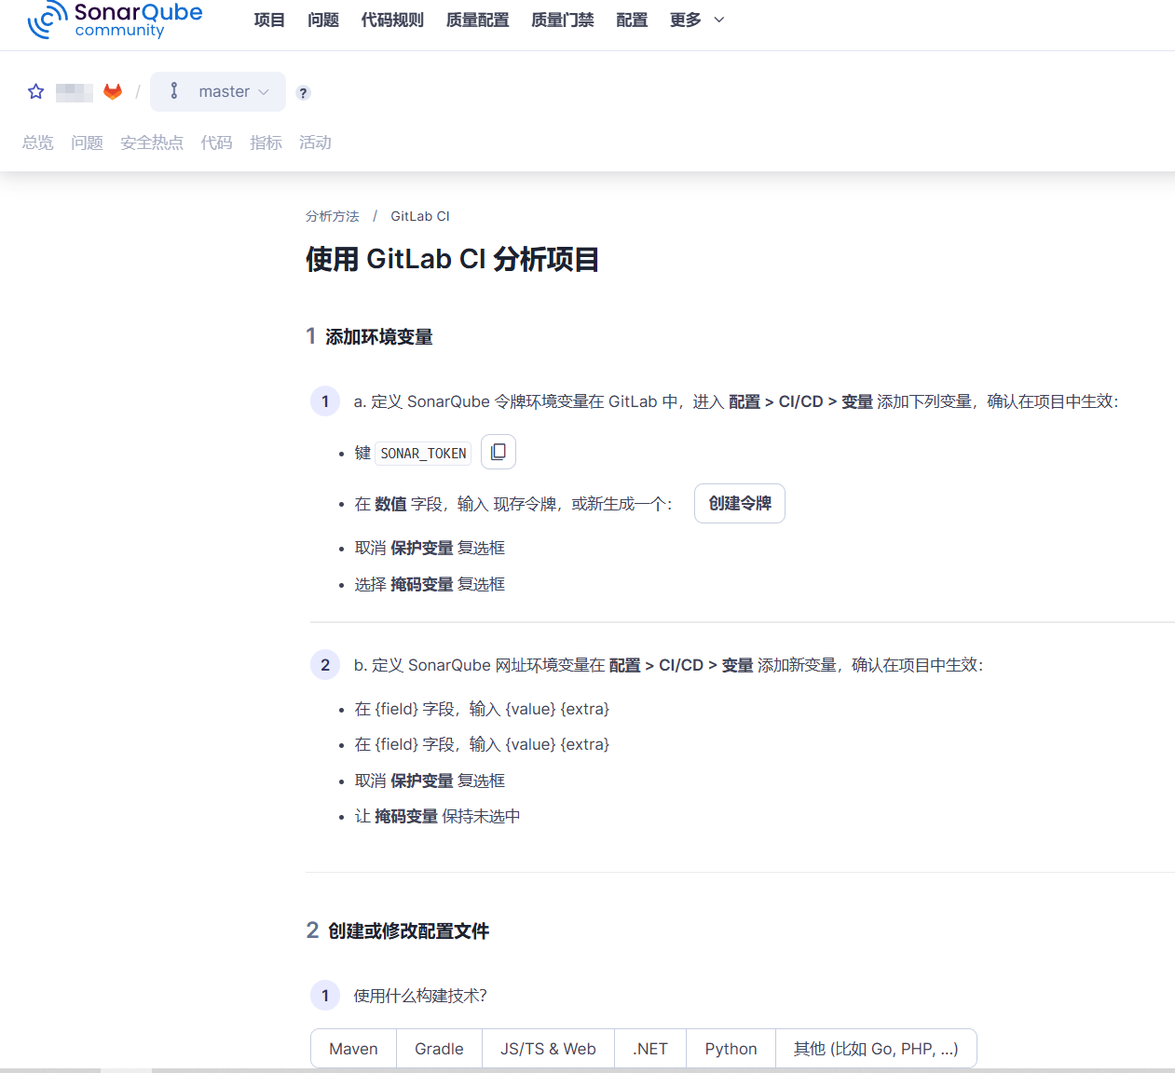Open 项目 in the top navigation
Viewport: 1175px width, 1073px height.
(269, 20)
